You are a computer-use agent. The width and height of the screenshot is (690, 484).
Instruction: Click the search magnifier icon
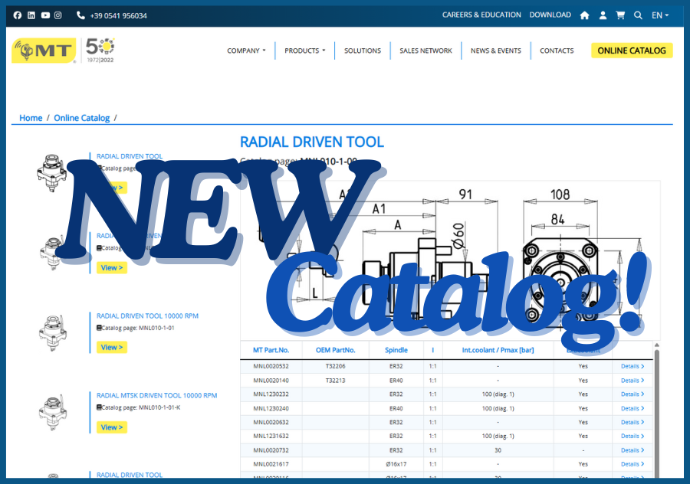pyautogui.click(x=638, y=15)
